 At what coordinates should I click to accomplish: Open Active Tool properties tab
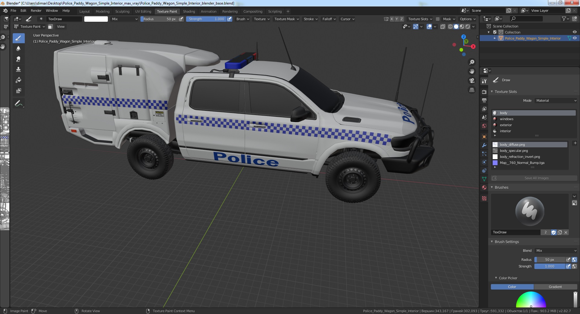tap(484, 81)
